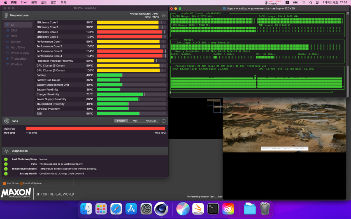351x219 pixels.
Task: Click the Terminal icon in dock
Action: point(213,209)
